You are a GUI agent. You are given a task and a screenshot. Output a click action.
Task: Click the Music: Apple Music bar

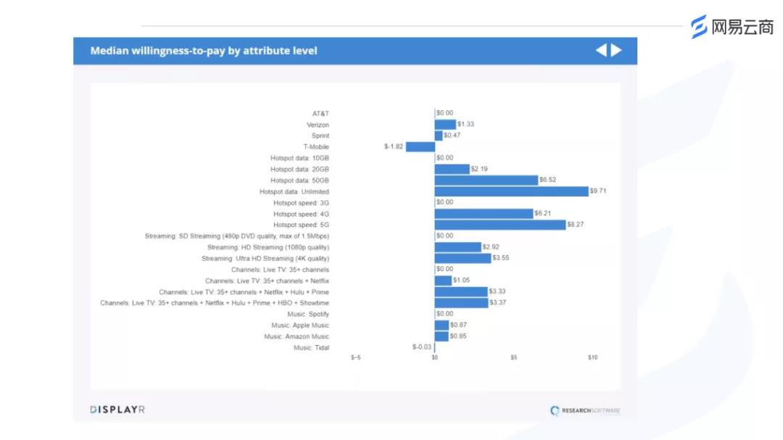[442, 325]
